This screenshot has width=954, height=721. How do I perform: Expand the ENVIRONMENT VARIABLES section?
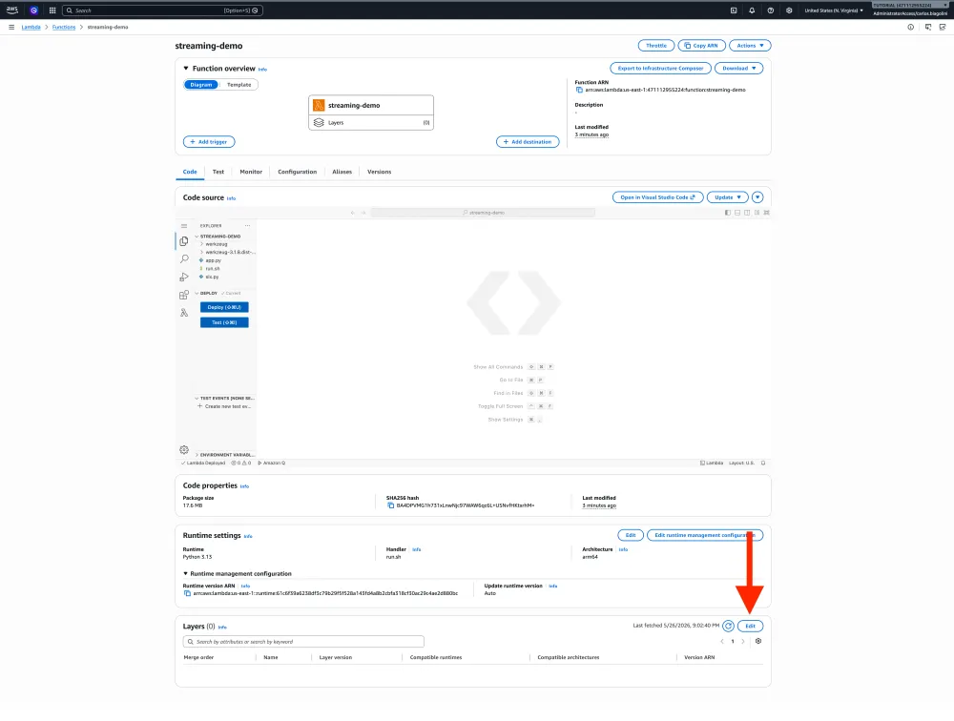tap(224, 455)
